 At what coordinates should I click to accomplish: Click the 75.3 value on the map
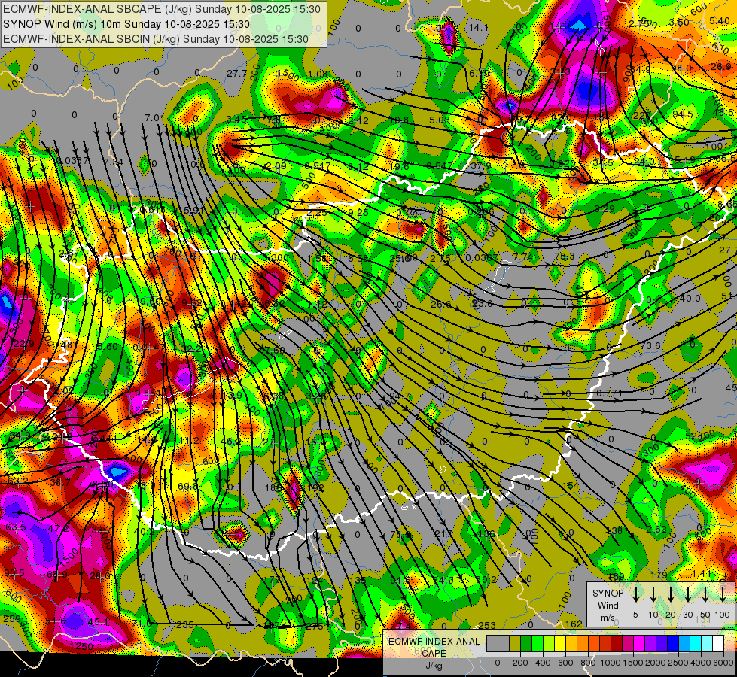pos(564,256)
